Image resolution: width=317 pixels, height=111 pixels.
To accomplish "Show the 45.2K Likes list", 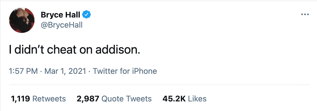I will coord(185,99).
